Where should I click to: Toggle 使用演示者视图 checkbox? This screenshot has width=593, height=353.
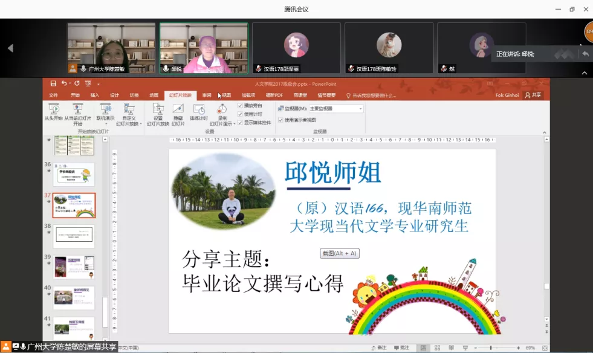(280, 120)
